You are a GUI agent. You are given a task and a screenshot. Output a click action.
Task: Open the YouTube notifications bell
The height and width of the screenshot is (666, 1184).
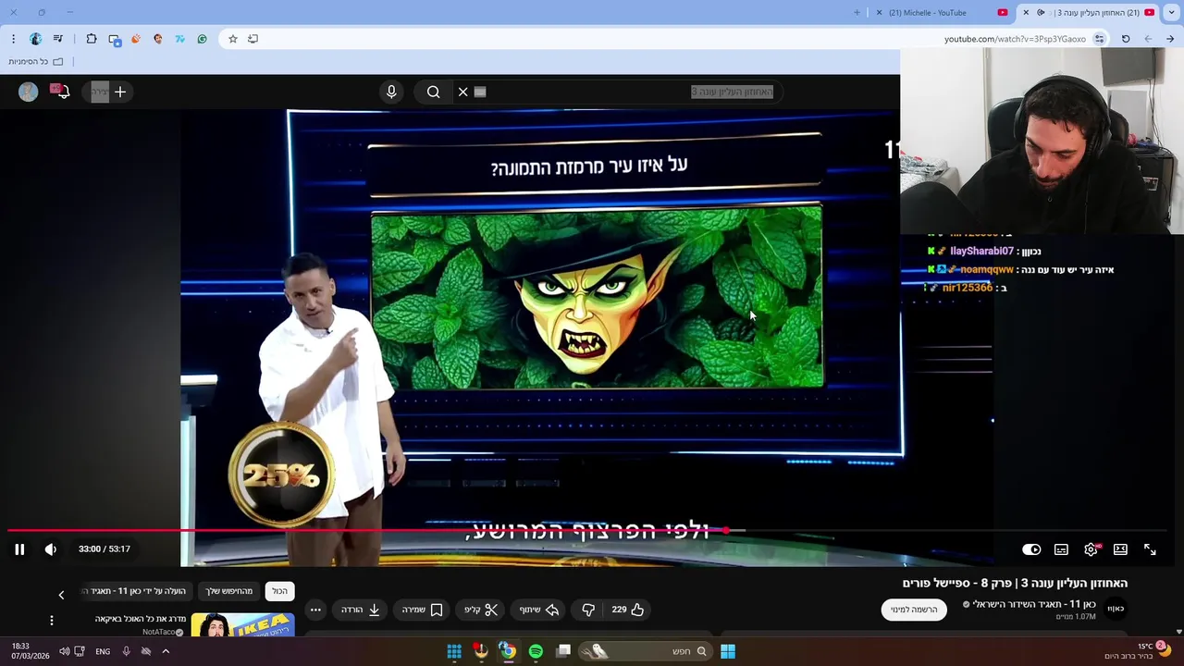[61, 92]
